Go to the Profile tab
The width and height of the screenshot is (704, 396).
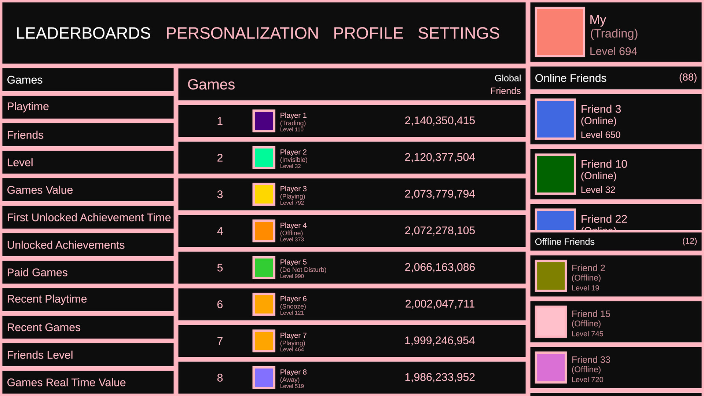pyautogui.click(x=368, y=33)
